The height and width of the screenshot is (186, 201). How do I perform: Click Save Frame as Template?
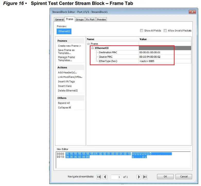coord(66,52)
